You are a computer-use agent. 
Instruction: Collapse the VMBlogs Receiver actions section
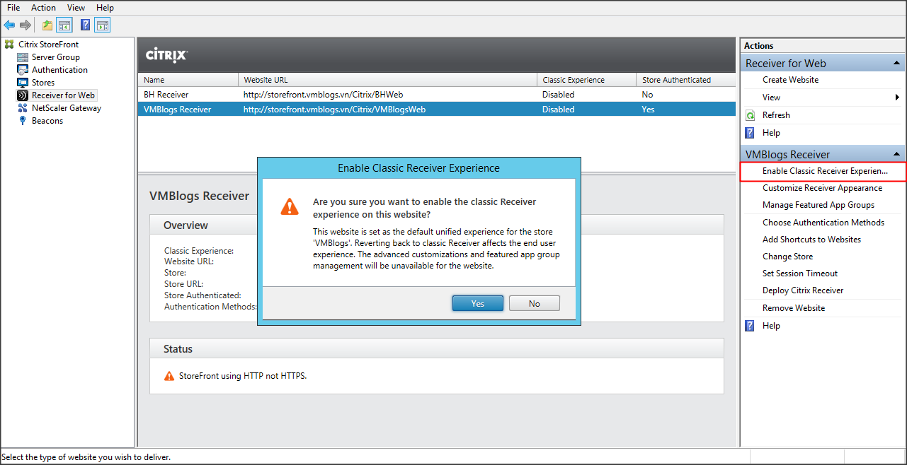[x=896, y=155]
